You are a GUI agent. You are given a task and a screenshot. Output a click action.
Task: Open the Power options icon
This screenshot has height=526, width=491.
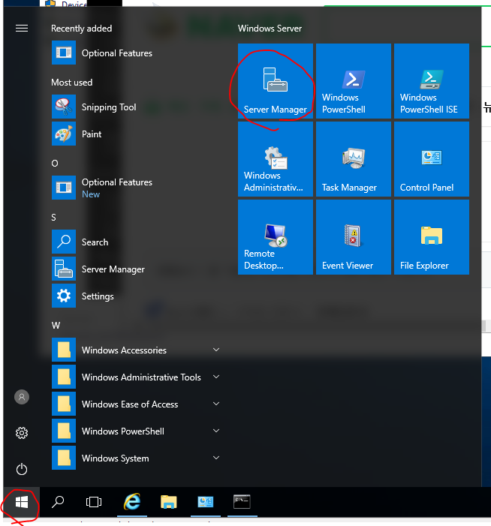(22, 469)
